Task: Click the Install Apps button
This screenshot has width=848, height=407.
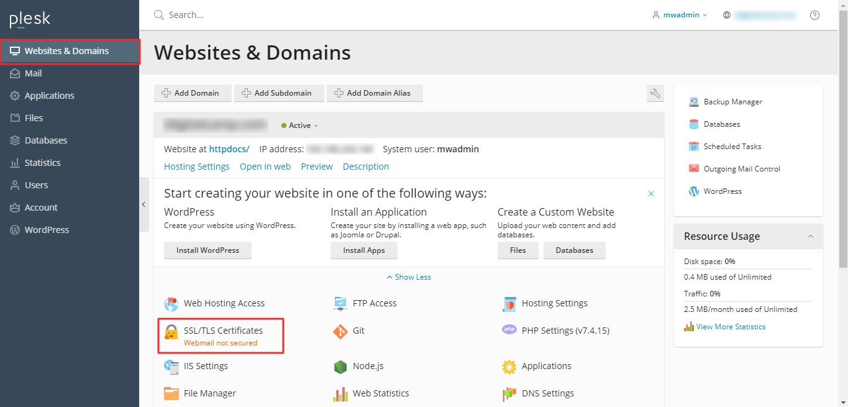Action: click(364, 250)
